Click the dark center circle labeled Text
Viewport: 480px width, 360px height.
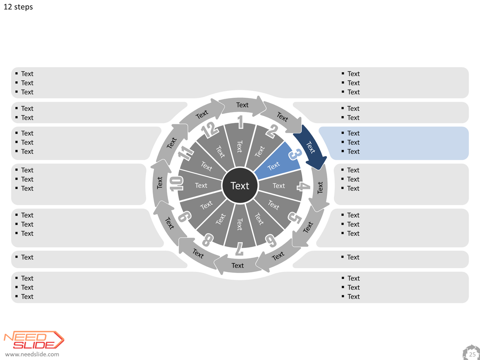[240, 185]
